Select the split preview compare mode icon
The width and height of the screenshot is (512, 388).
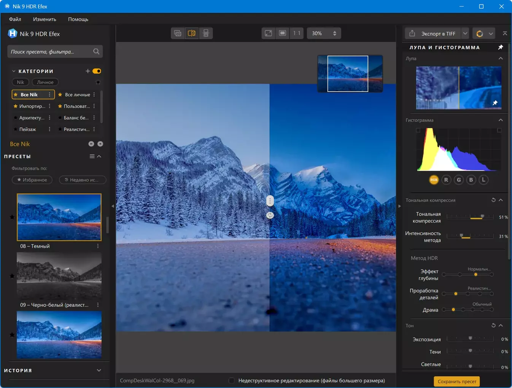192,33
